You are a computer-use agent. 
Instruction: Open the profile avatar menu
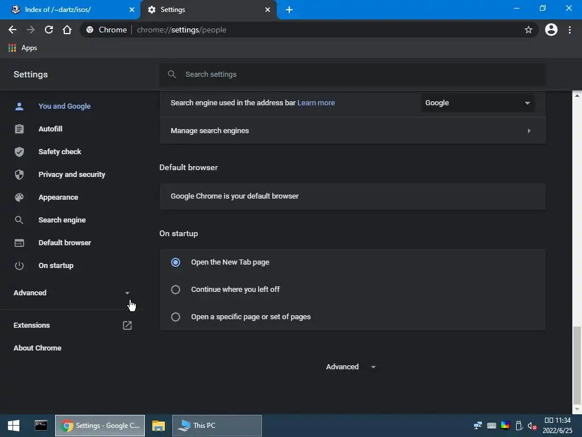[551, 30]
